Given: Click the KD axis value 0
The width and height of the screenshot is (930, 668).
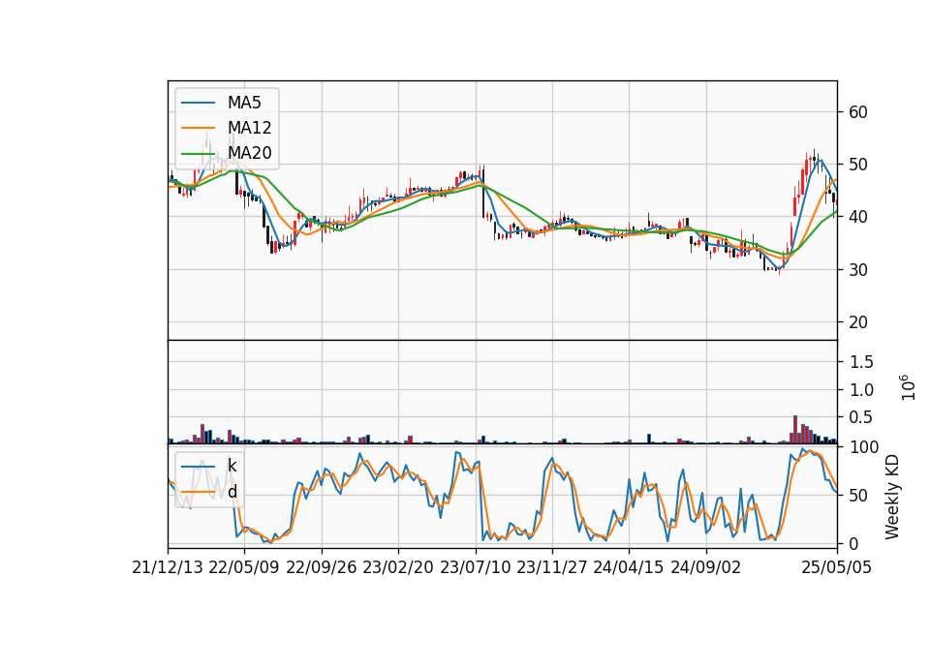Looking at the screenshot, I should (x=853, y=543).
